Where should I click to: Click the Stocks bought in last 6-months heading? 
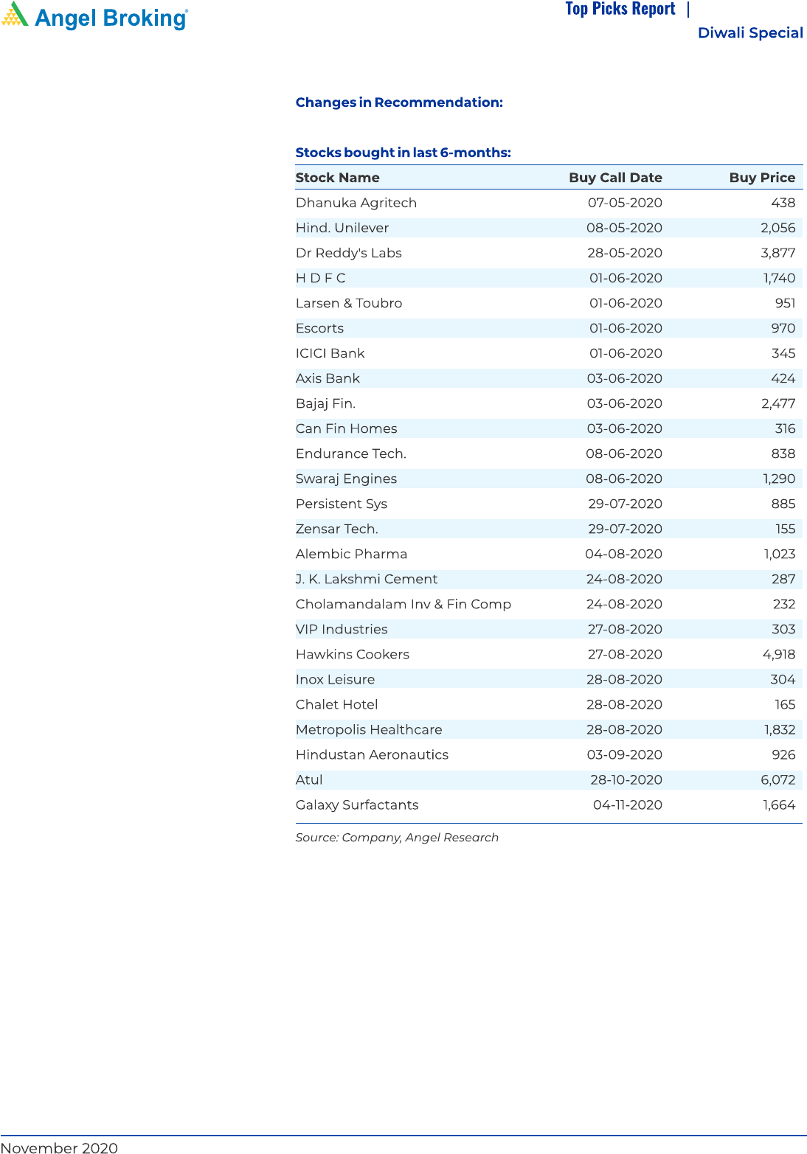(403, 153)
